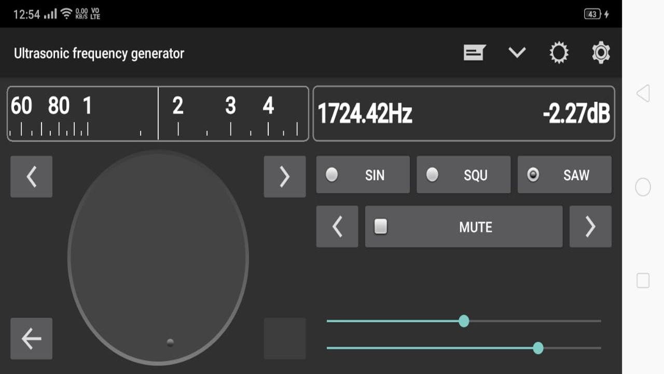Image resolution: width=664 pixels, height=374 pixels.
Task: Tap the battery indicator in the status bar
Action: coord(592,15)
